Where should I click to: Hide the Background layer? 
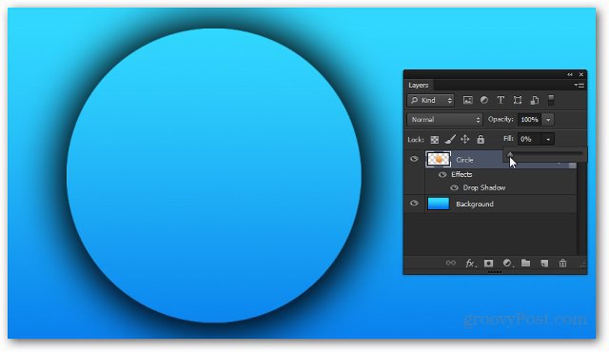(x=414, y=203)
